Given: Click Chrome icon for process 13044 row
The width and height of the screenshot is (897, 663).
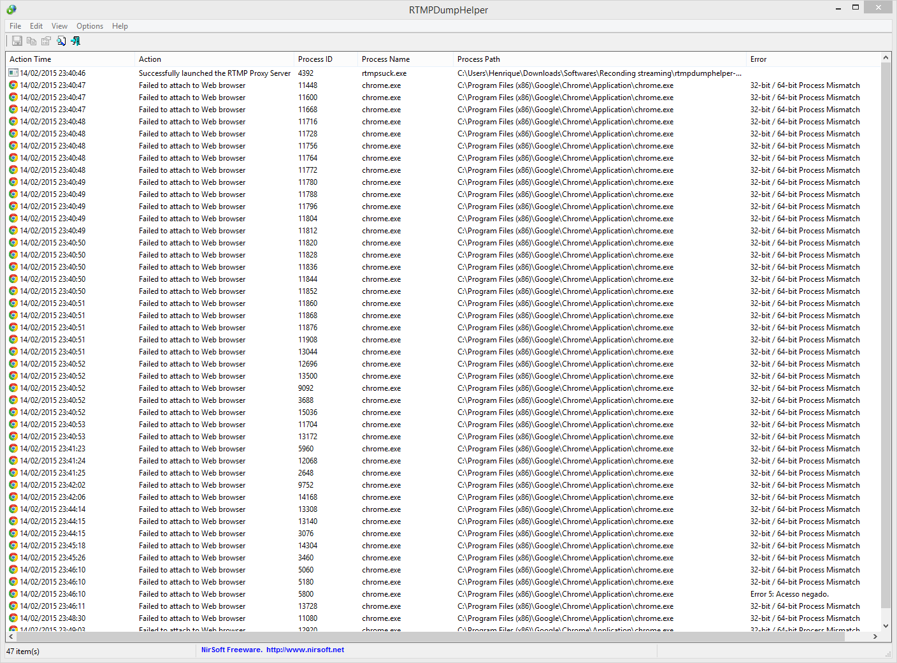Looking at the screenshot, I should (x=13, y=352).
